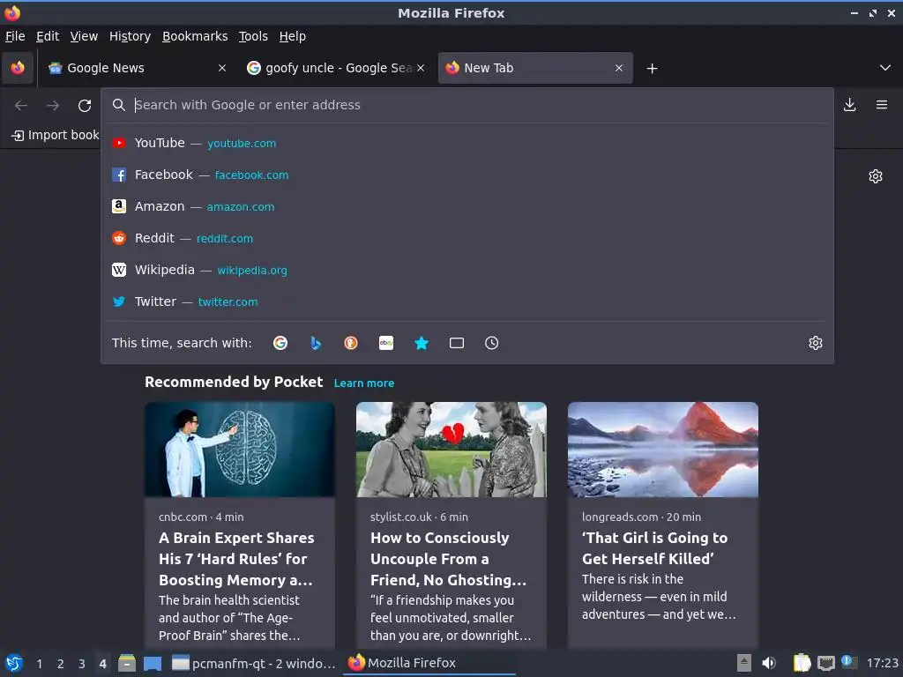
Task: Close the New Tab tab
Action: (619, 68)
